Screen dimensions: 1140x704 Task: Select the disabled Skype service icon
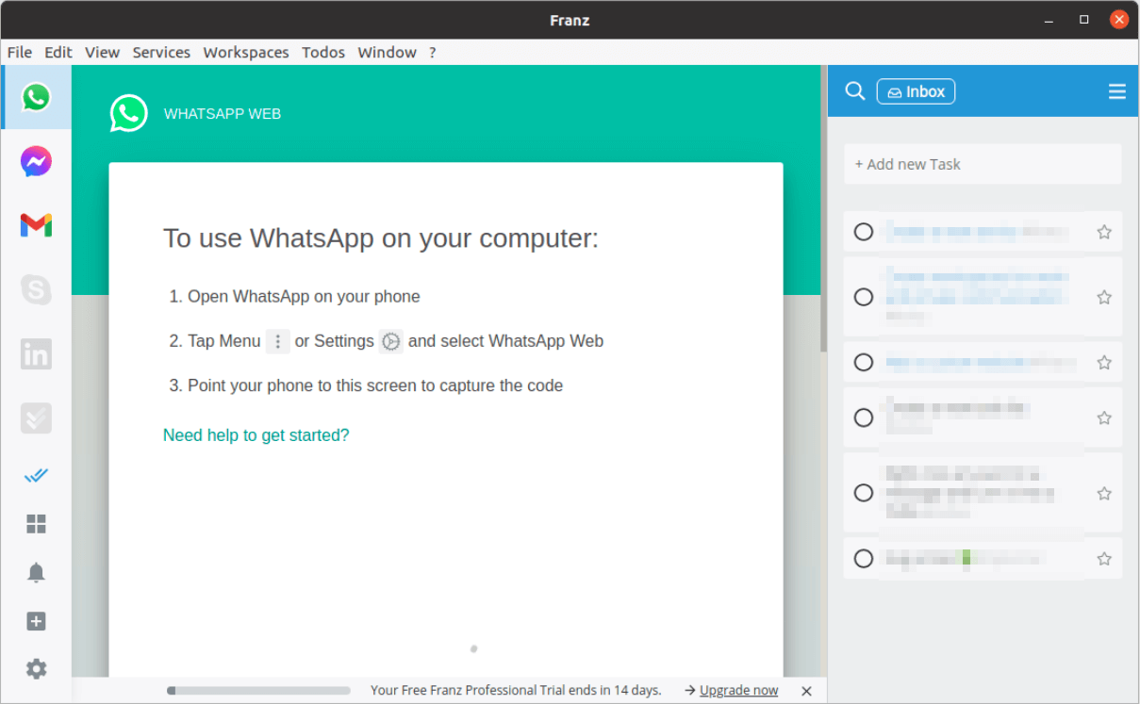click(36, 289)
